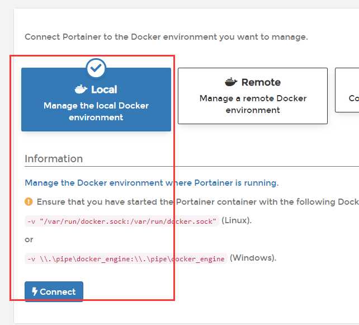359x325 pixels.
Task: Click the "(Windows)." label after the command
Action: 253,258
